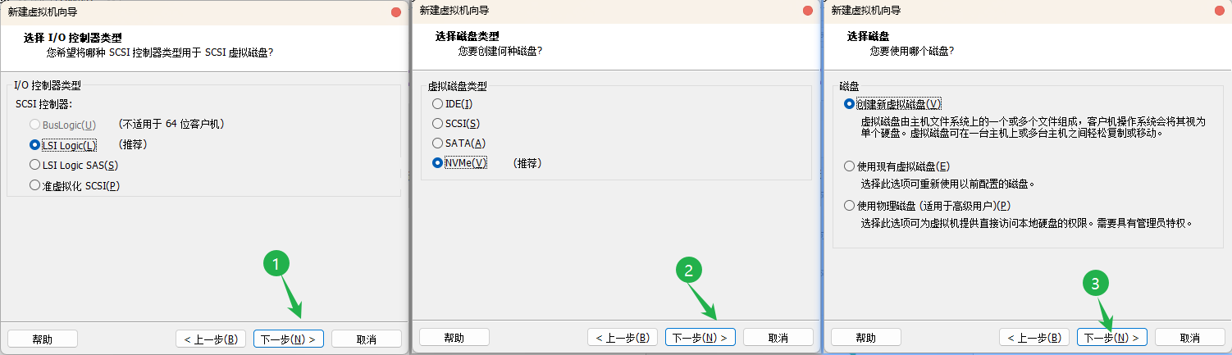Click 上一步(B) in the I/O controller wizard

coord(211,339)
